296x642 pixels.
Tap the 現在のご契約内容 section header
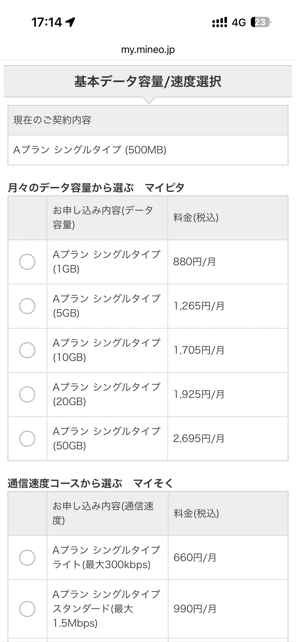(x=52, y=120)
